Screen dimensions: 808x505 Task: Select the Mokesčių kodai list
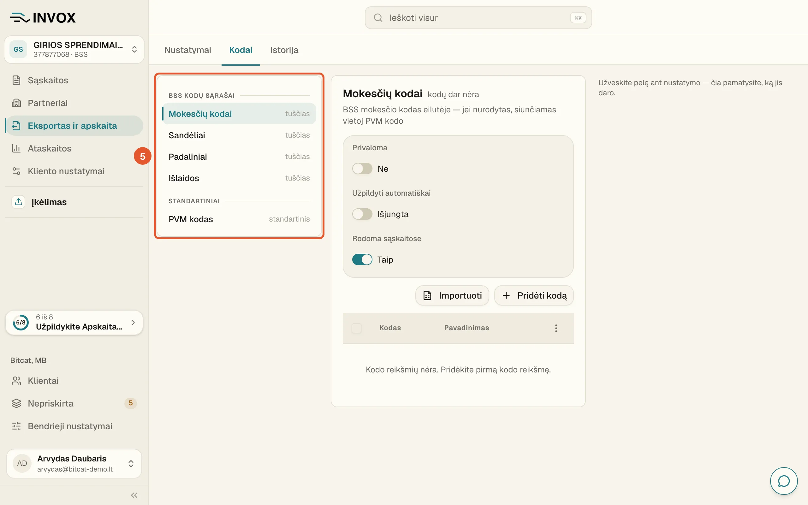[x=239, y=114]
